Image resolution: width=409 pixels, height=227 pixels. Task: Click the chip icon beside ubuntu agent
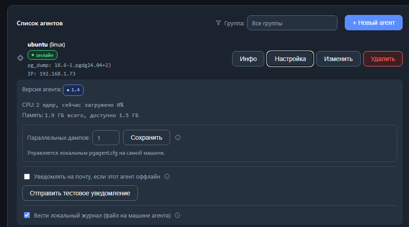coord(20,58)
